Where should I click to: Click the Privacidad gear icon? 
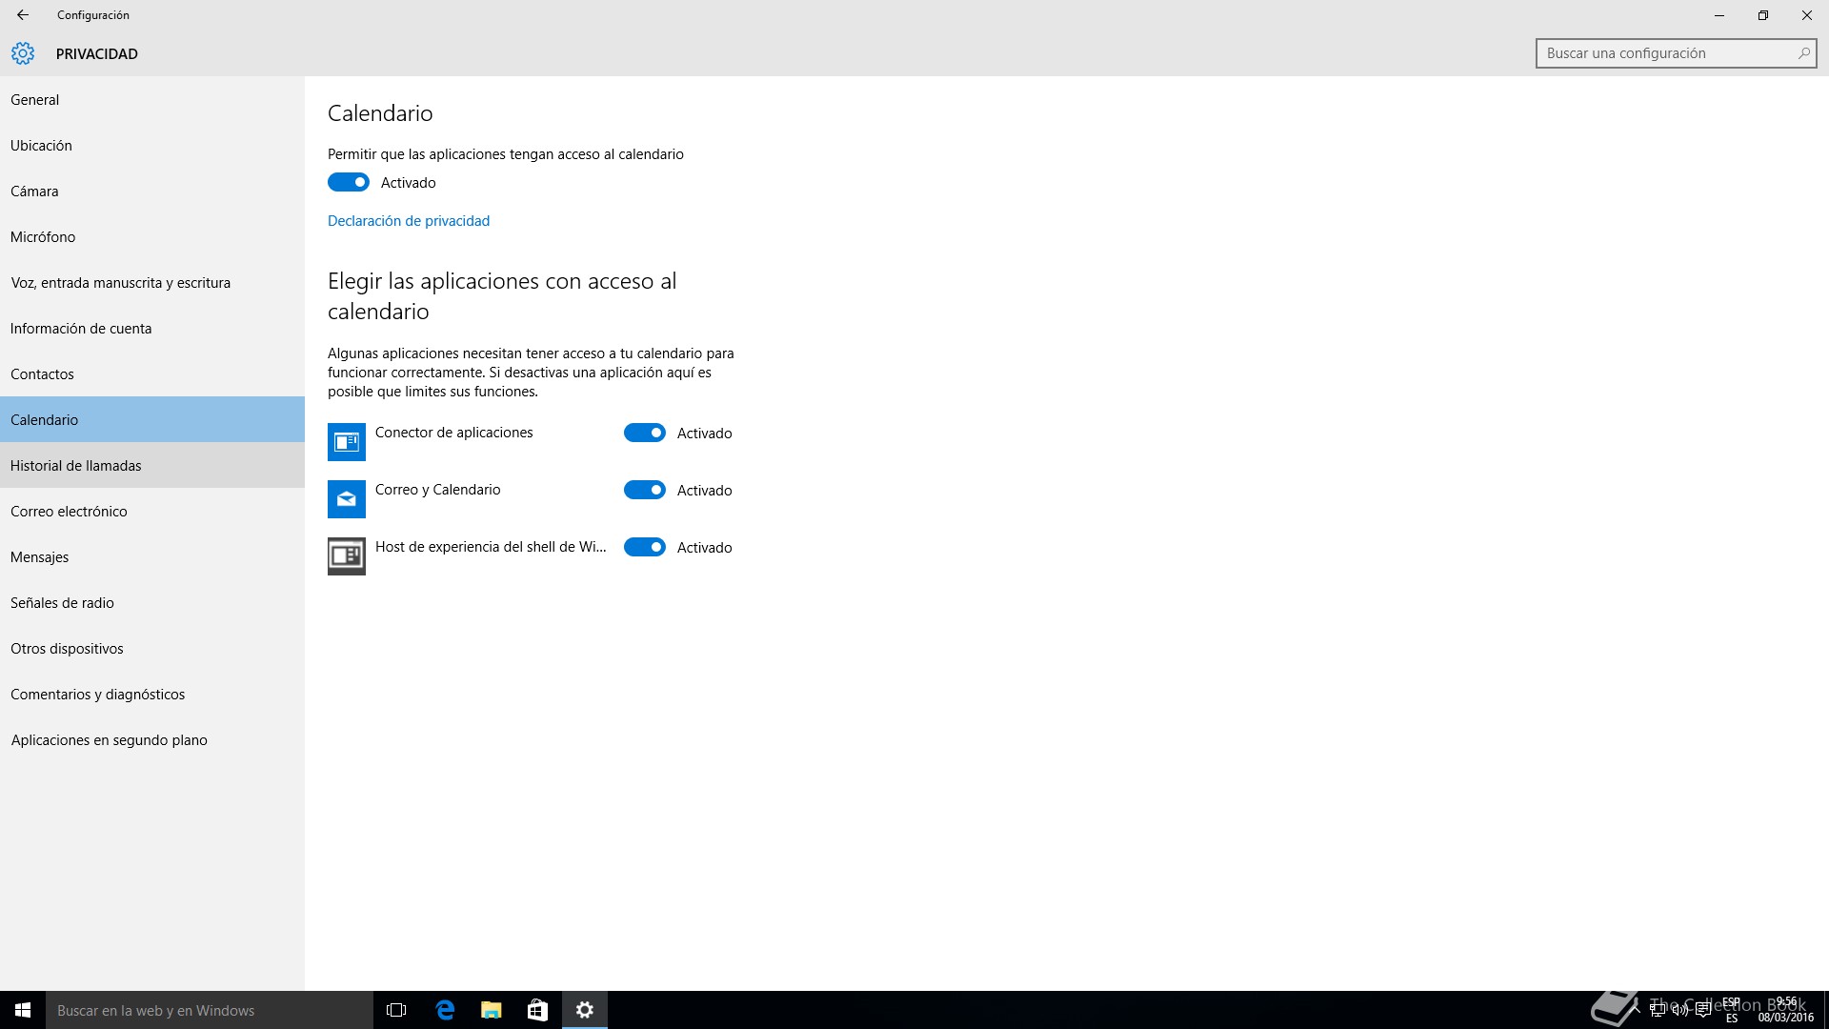pos(23,53)
